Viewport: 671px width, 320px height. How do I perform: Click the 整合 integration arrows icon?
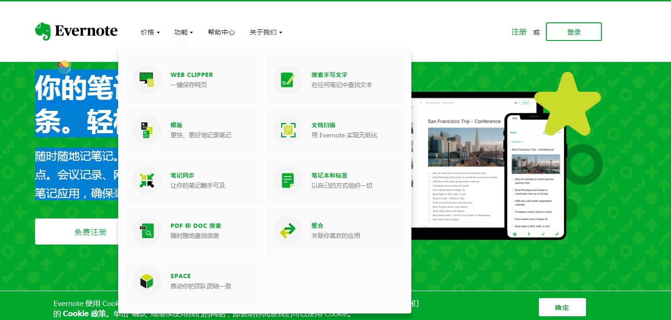click(288, 231)
